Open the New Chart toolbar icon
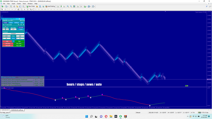Screen dimensions: 212x119 (x=2, y=6)
